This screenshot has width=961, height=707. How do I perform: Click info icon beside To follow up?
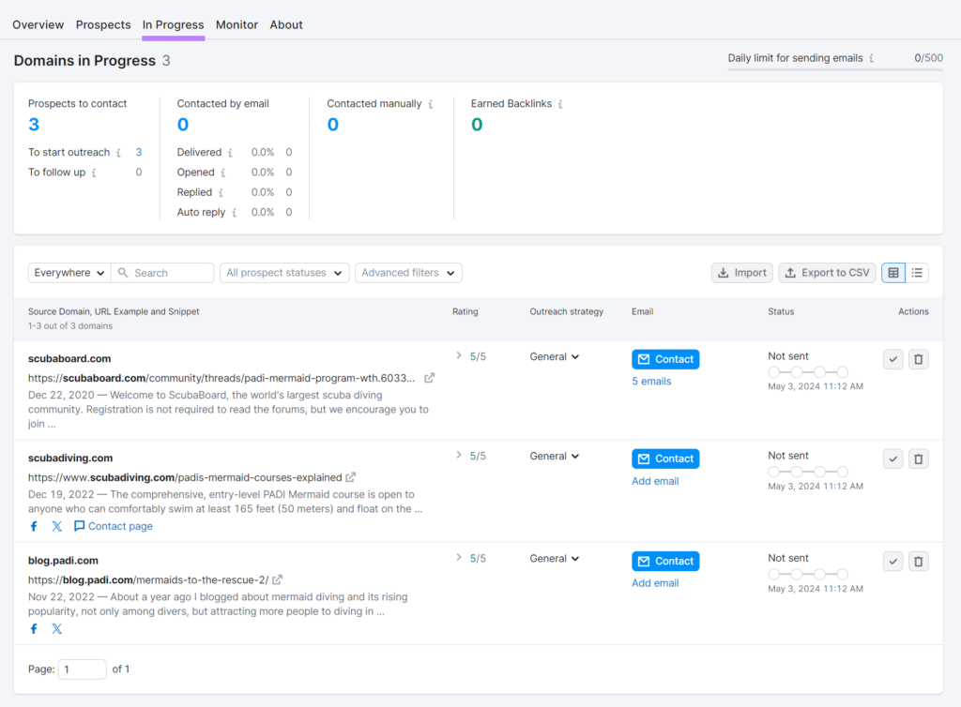94,173
